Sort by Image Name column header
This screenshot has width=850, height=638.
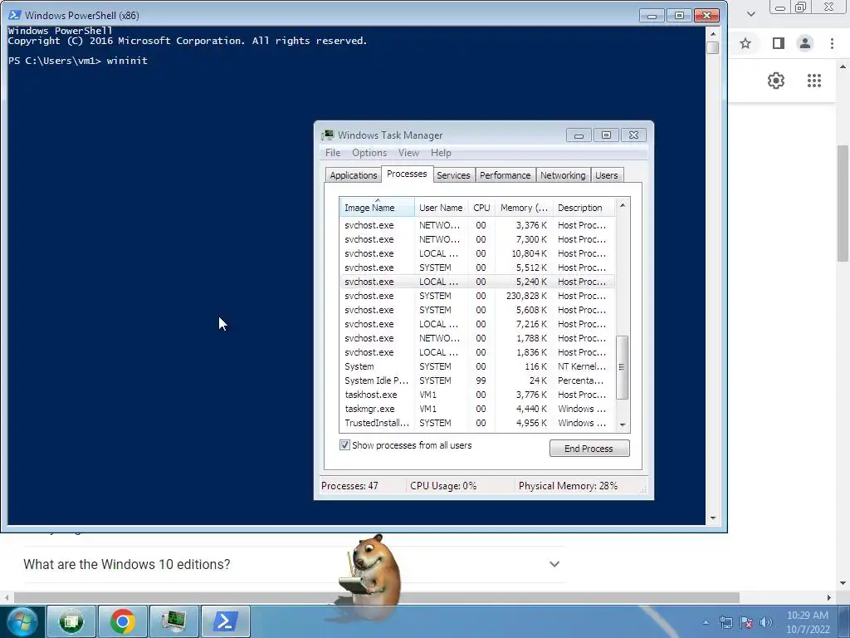click(x=378, y=208)
